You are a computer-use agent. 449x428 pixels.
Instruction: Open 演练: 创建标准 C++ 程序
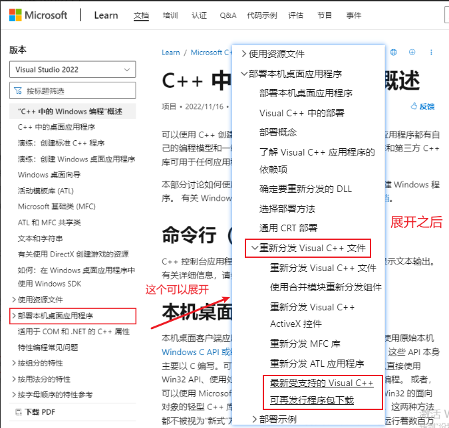tap(61, 143)
